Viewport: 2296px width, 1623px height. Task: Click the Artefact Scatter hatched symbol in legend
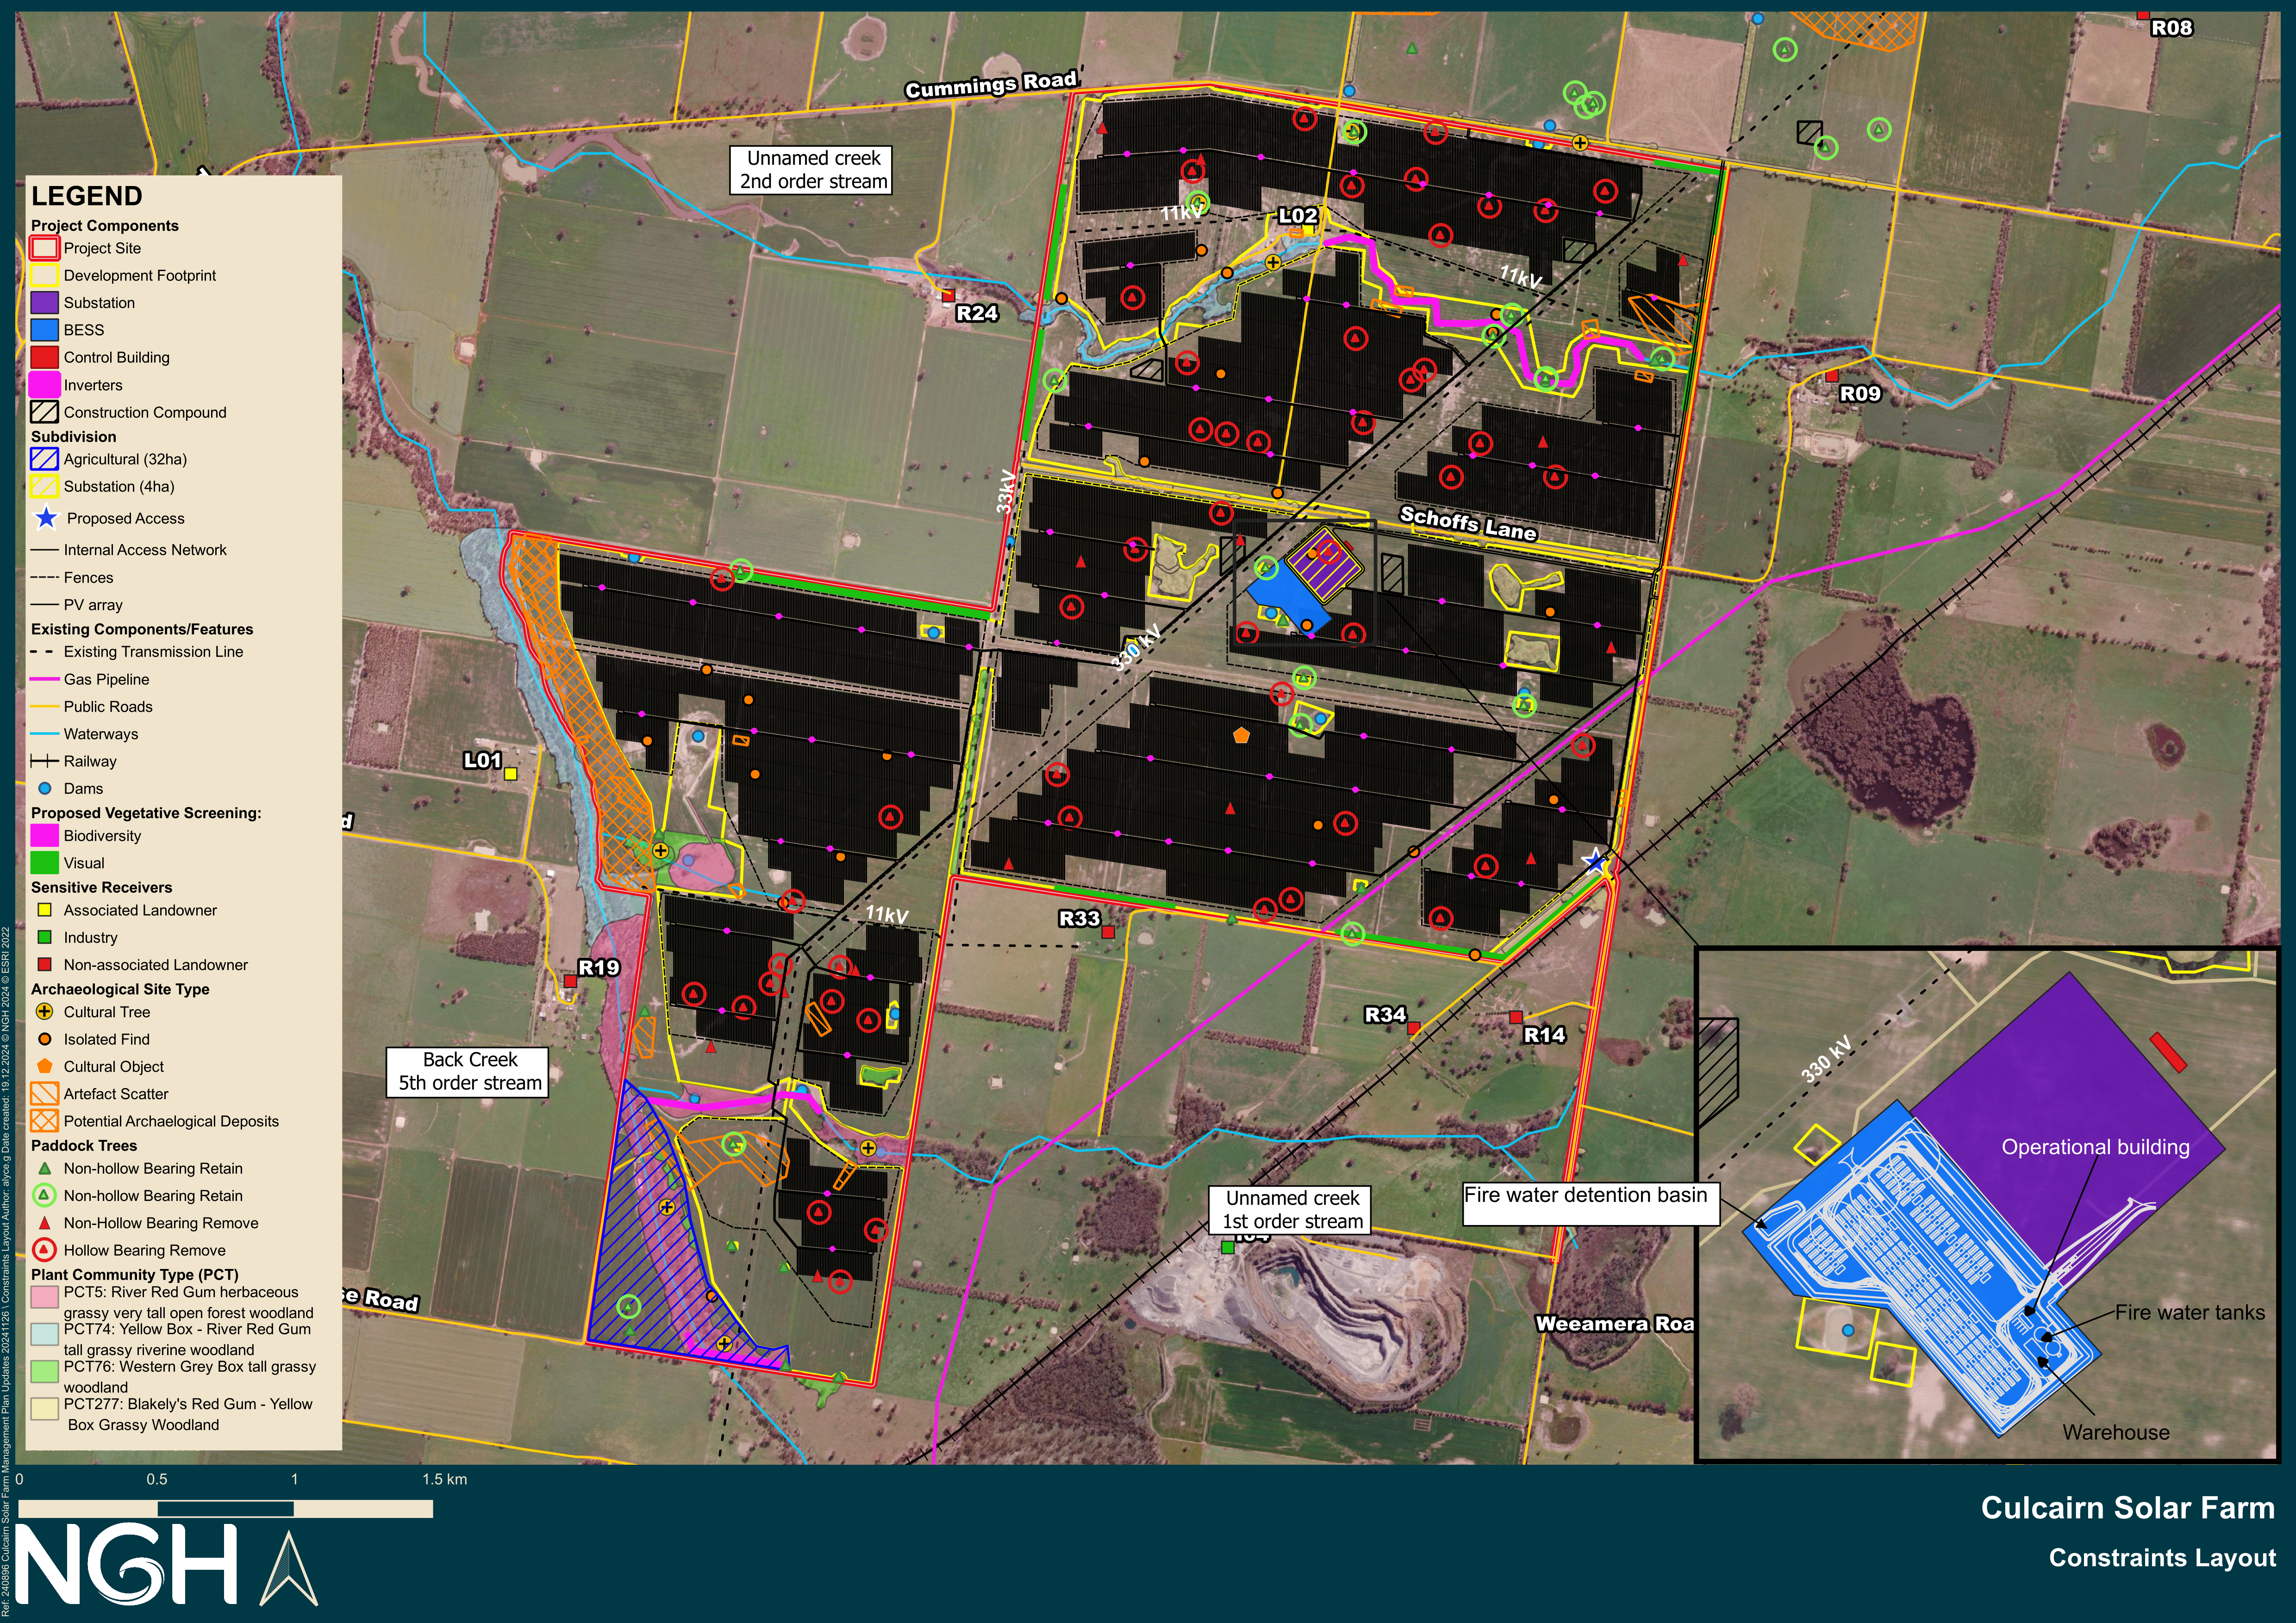[44, 1093]
